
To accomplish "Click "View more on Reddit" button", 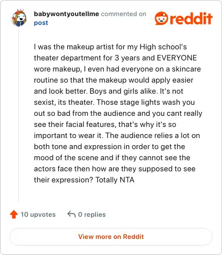I will [x=111, y=237].
